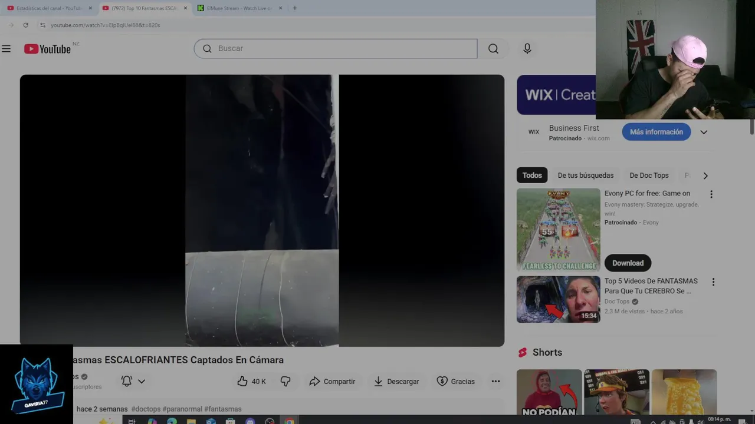Open the middle short with orange cap
This screenshot has height=424, width=755.
pos(616,392)
